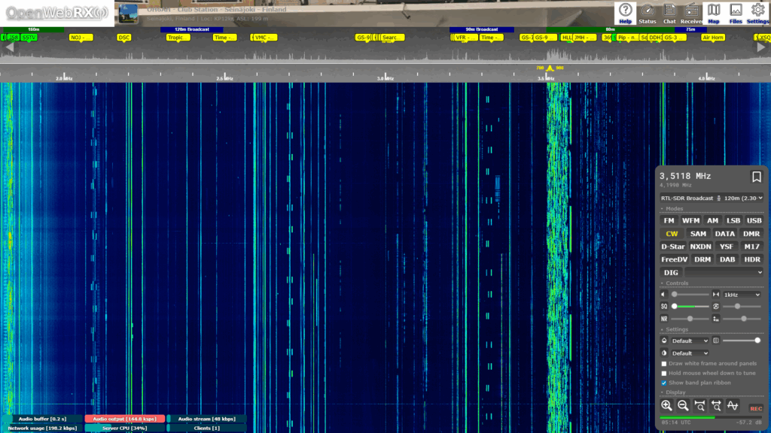Click the zoom in magnifier icon

(x=666, y=405)
